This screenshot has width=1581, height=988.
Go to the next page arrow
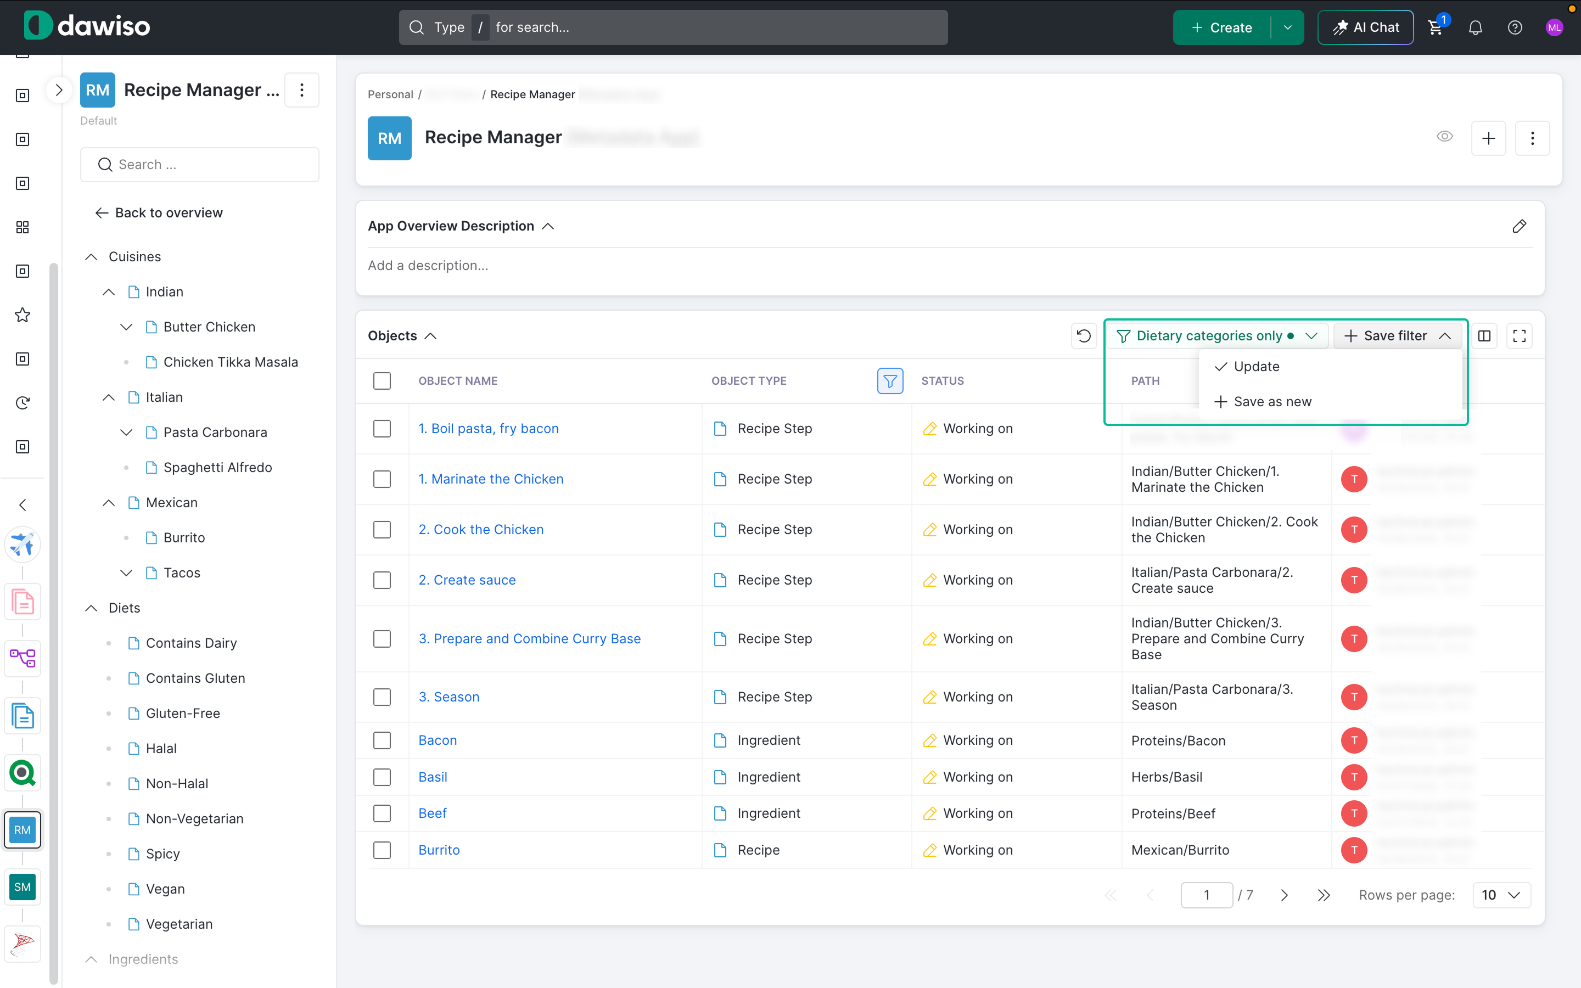coord(1285,895)
